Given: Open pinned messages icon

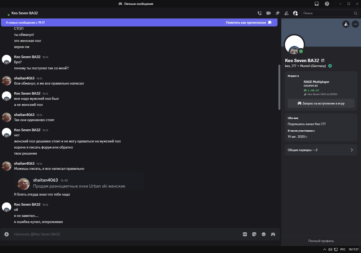Looking at the screenshot, I should click(277, 13).
